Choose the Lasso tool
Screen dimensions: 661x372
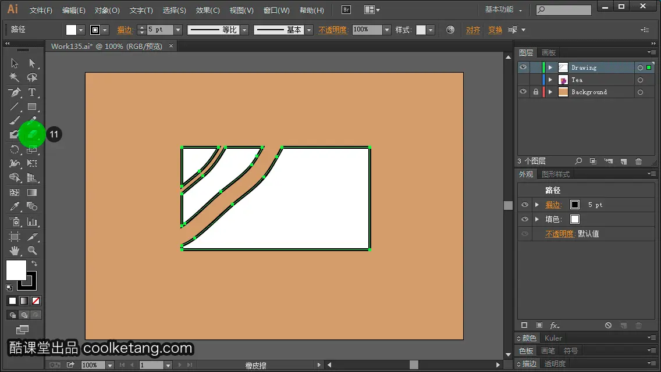tap(32, 77)
